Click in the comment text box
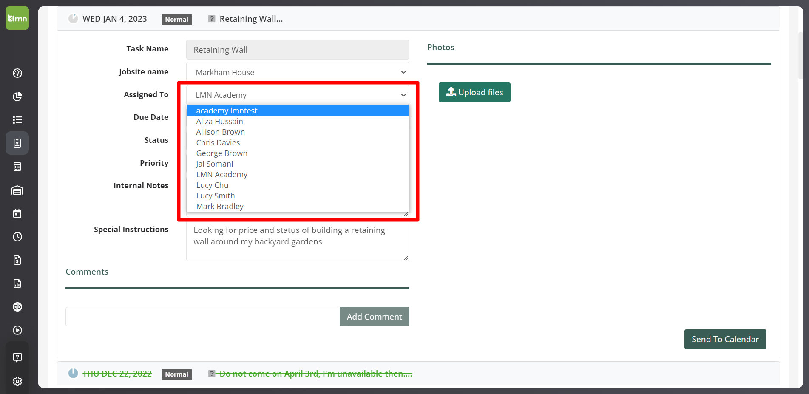This screenshot has height=394, width=809. click(203, 317)
